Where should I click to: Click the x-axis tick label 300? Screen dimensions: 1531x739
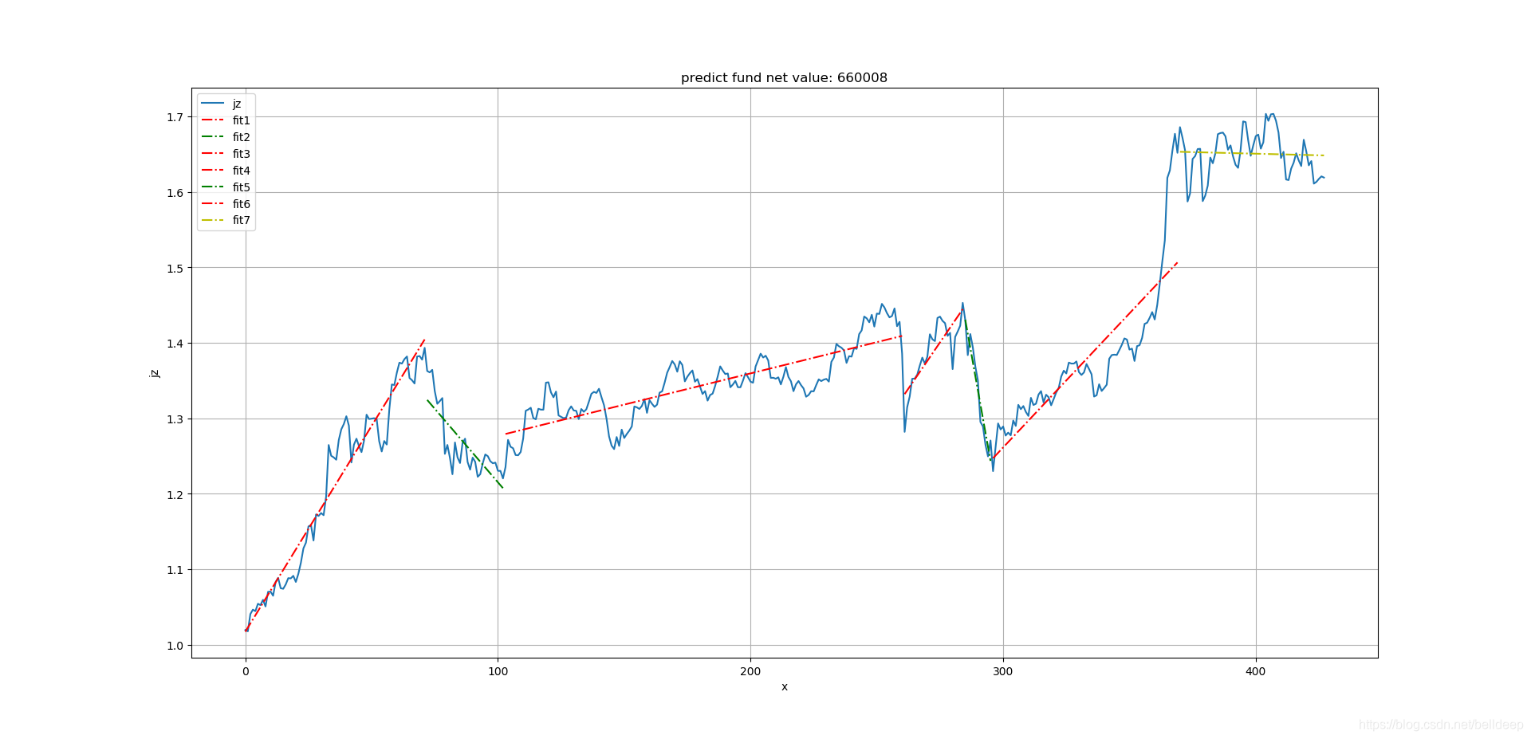(1003, 672)
